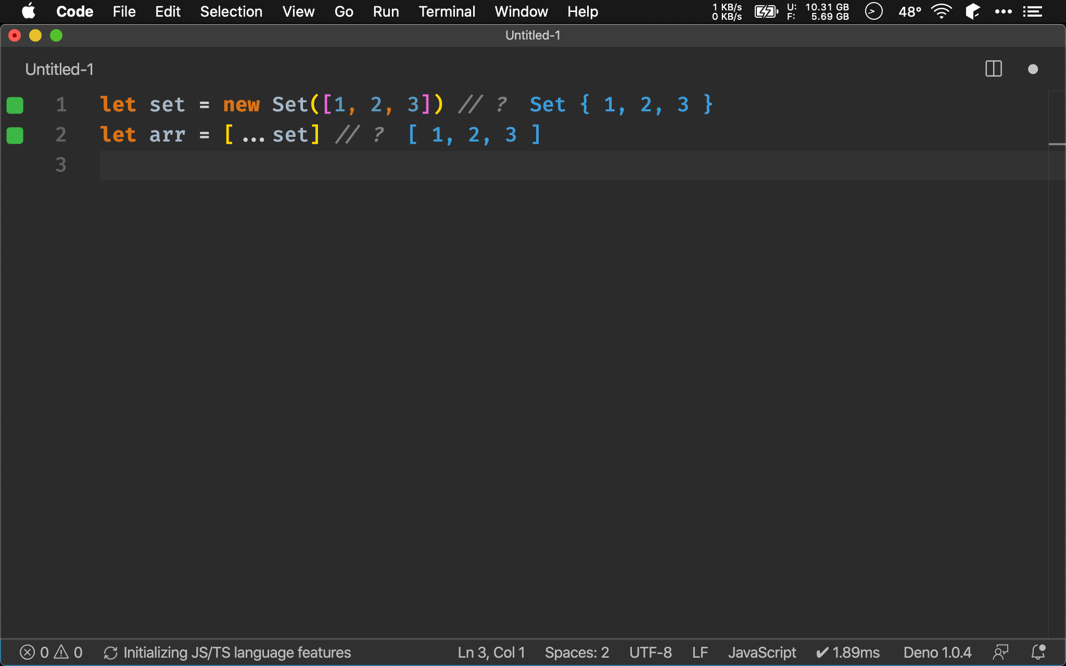Split the editor to the right
The image size is (1066, 666).
pyautogui.click(x=994, y=69)
